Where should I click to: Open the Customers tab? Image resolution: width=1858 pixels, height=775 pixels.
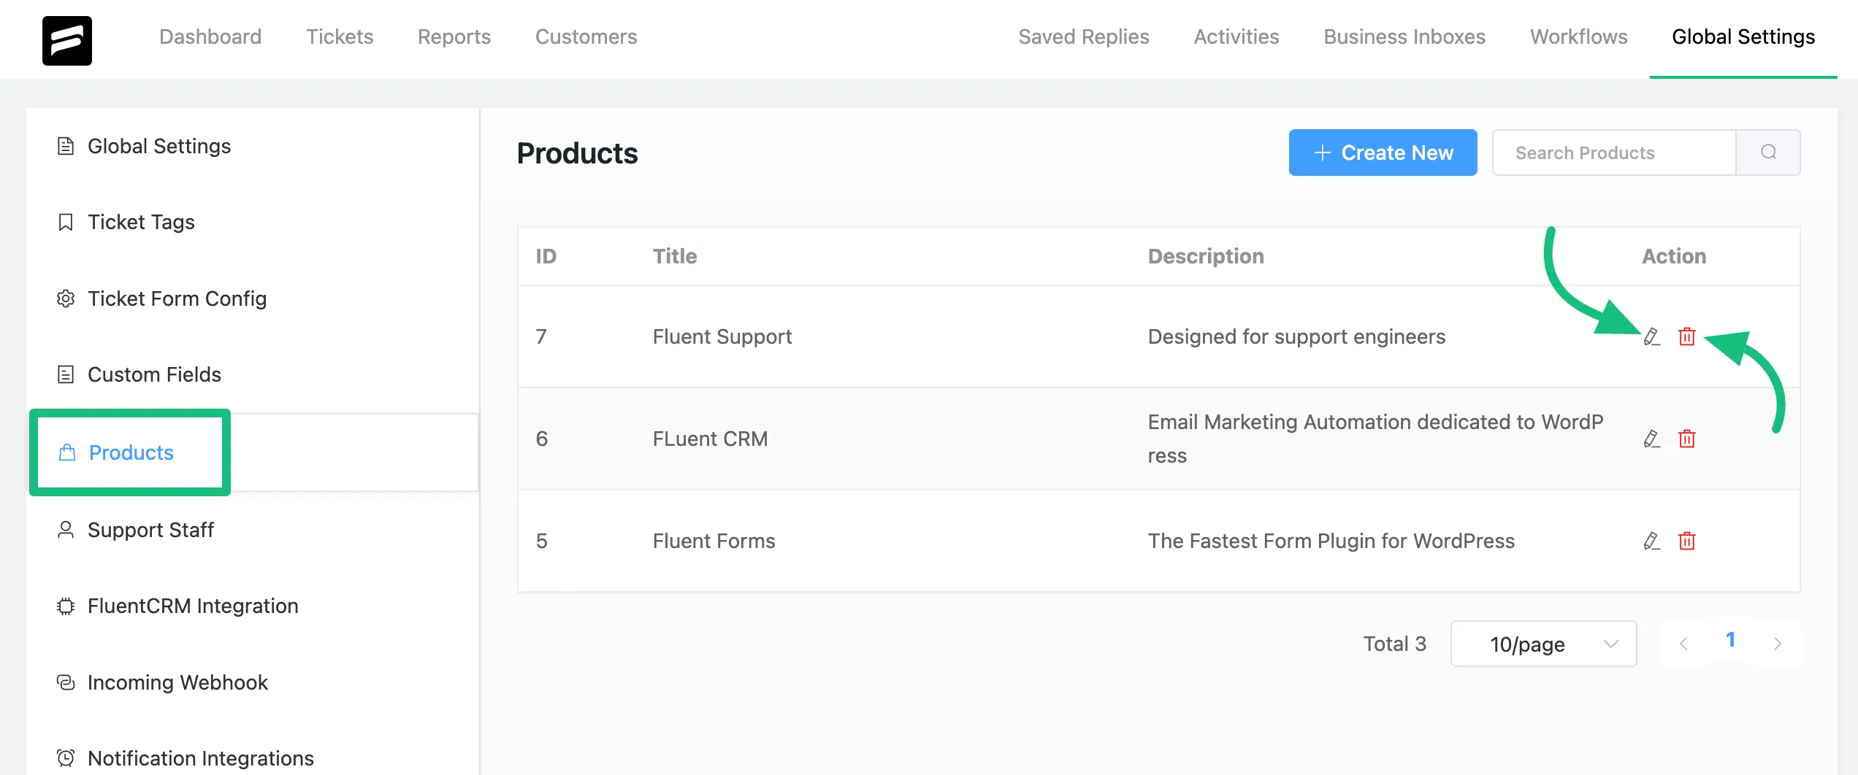tap(586, 36)
